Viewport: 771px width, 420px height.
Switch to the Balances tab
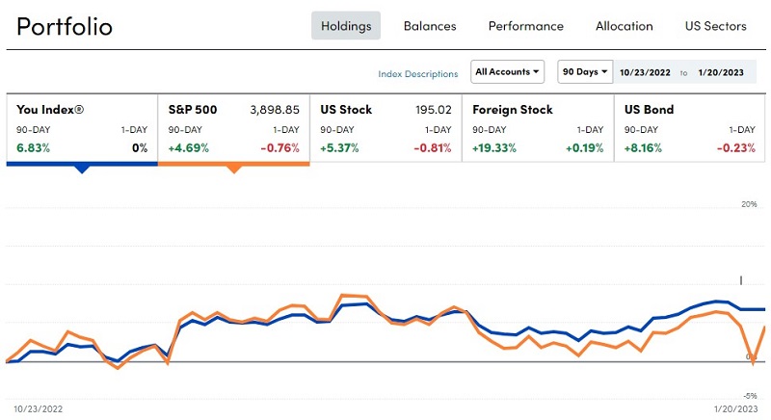(x=430, y=26)
